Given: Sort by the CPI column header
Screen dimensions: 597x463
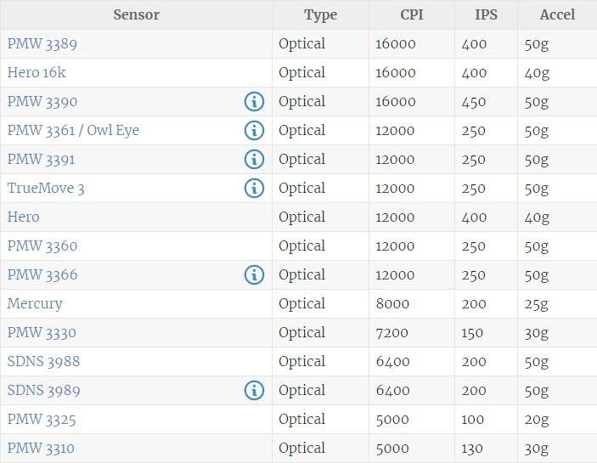Looking at the screenshot, I should point(412,14).
